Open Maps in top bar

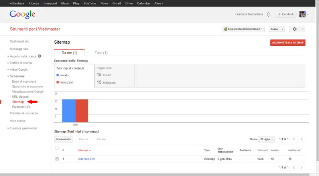[x=65, y=3]
